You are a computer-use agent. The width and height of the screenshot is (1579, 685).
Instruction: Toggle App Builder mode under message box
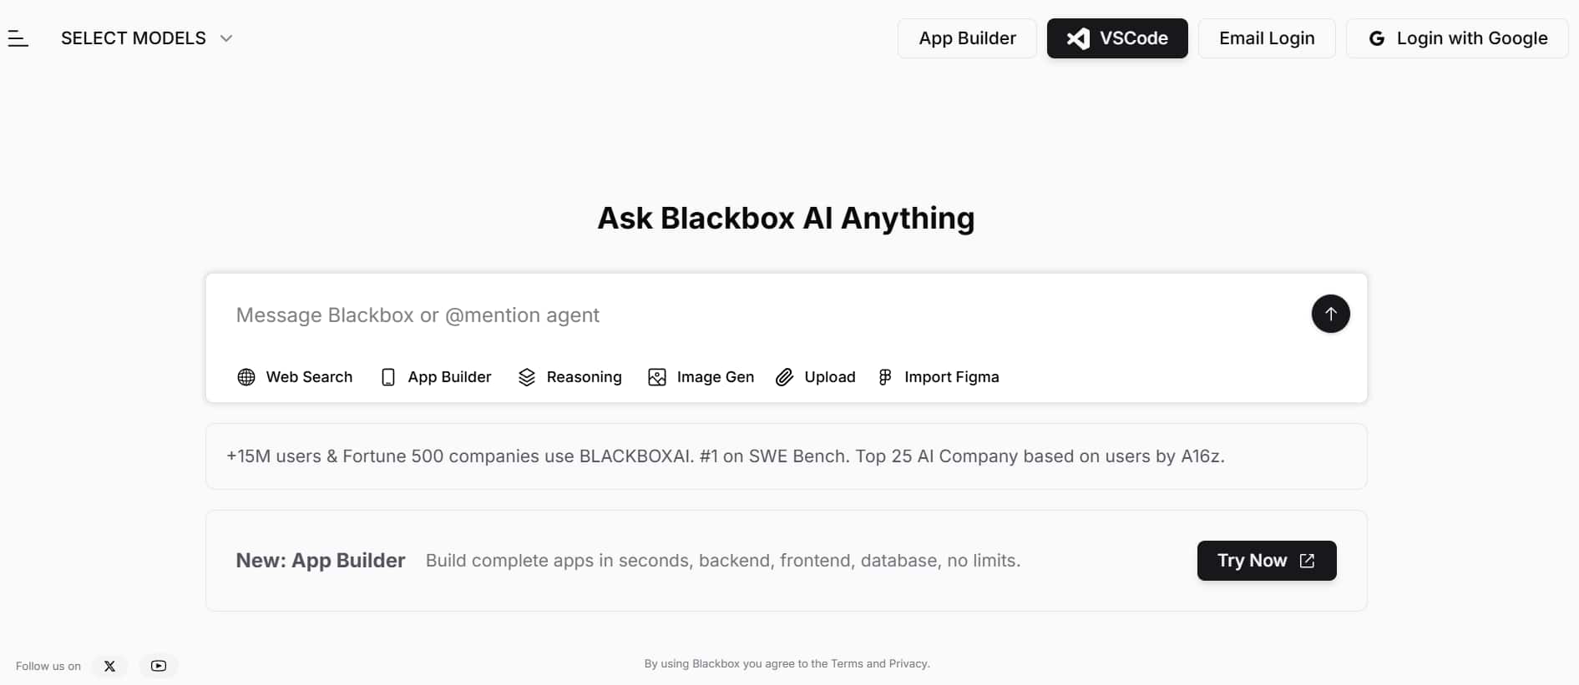point(436,377)
